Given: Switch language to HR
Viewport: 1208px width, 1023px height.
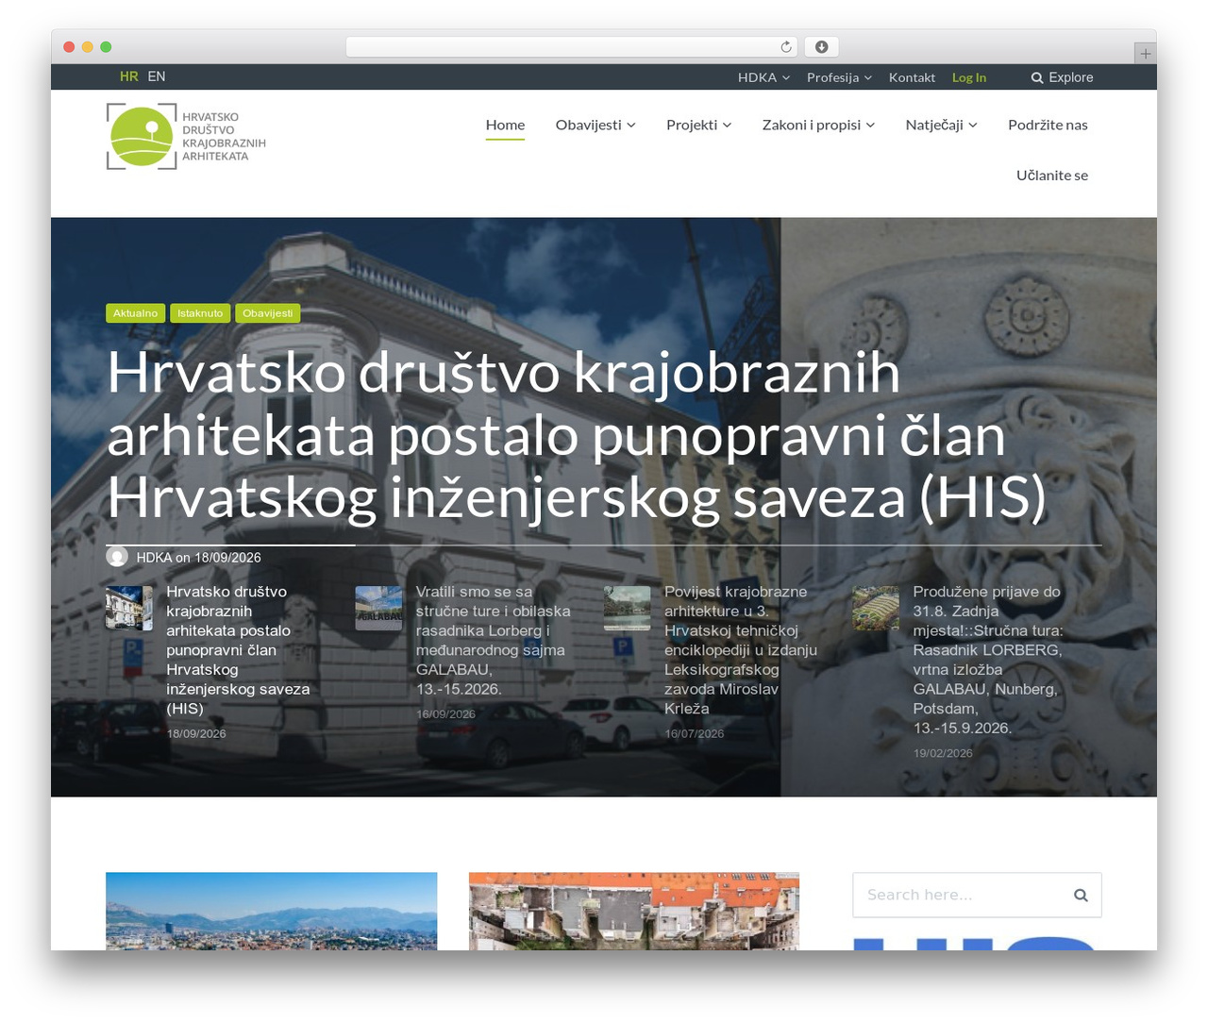Looking at the screenshot, I should (128, 76).
